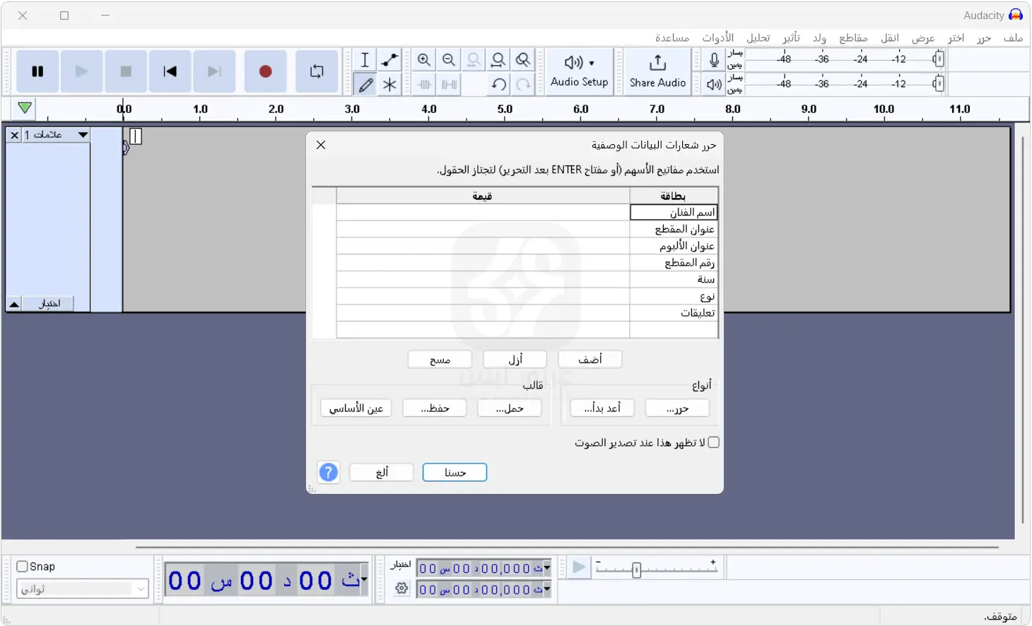This screenshot has height=626, width=1032.
Task: Select the Selection tool
Action: point(365,60)
